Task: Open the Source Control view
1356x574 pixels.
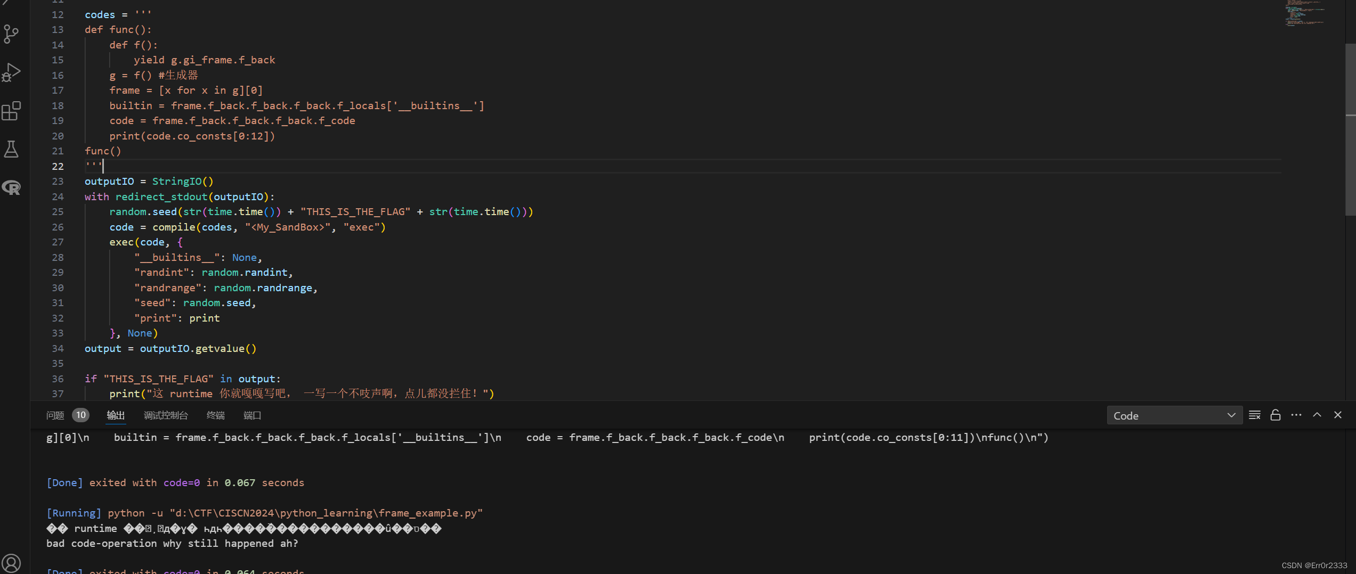Action: [x=12, y=34]
